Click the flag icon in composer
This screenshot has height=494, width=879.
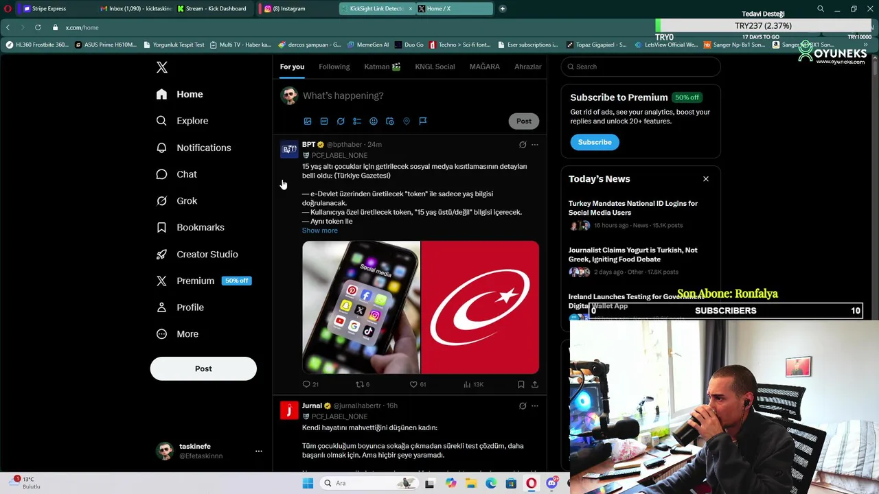(x=423, y=121)
